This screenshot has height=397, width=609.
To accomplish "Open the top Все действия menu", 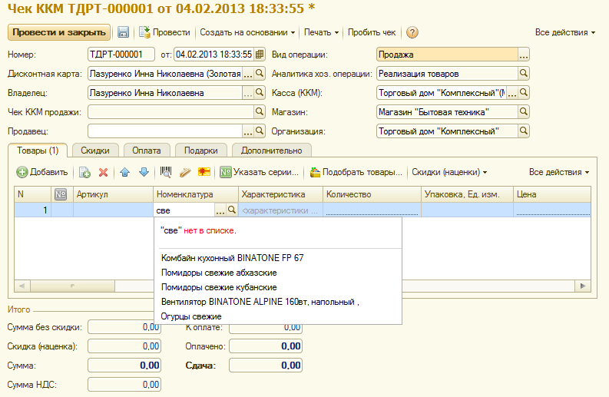I will (565, 32).
